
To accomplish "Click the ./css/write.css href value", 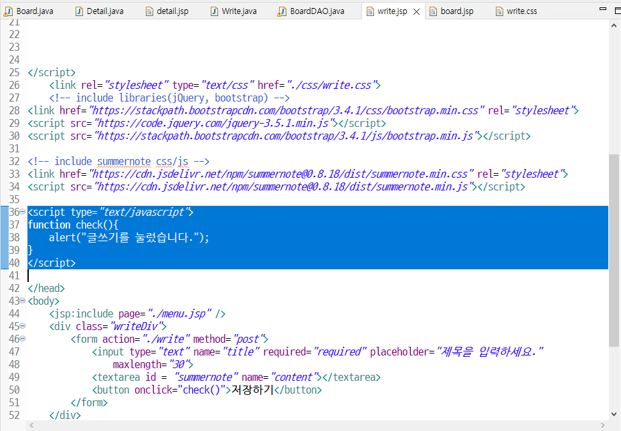I will (331, 85).
